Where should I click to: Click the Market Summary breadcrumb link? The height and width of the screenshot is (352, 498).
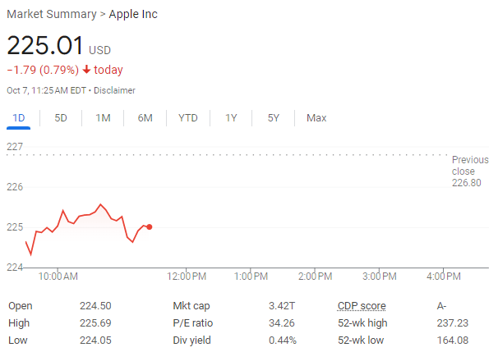pyautogui.click(x=52, y=14)
